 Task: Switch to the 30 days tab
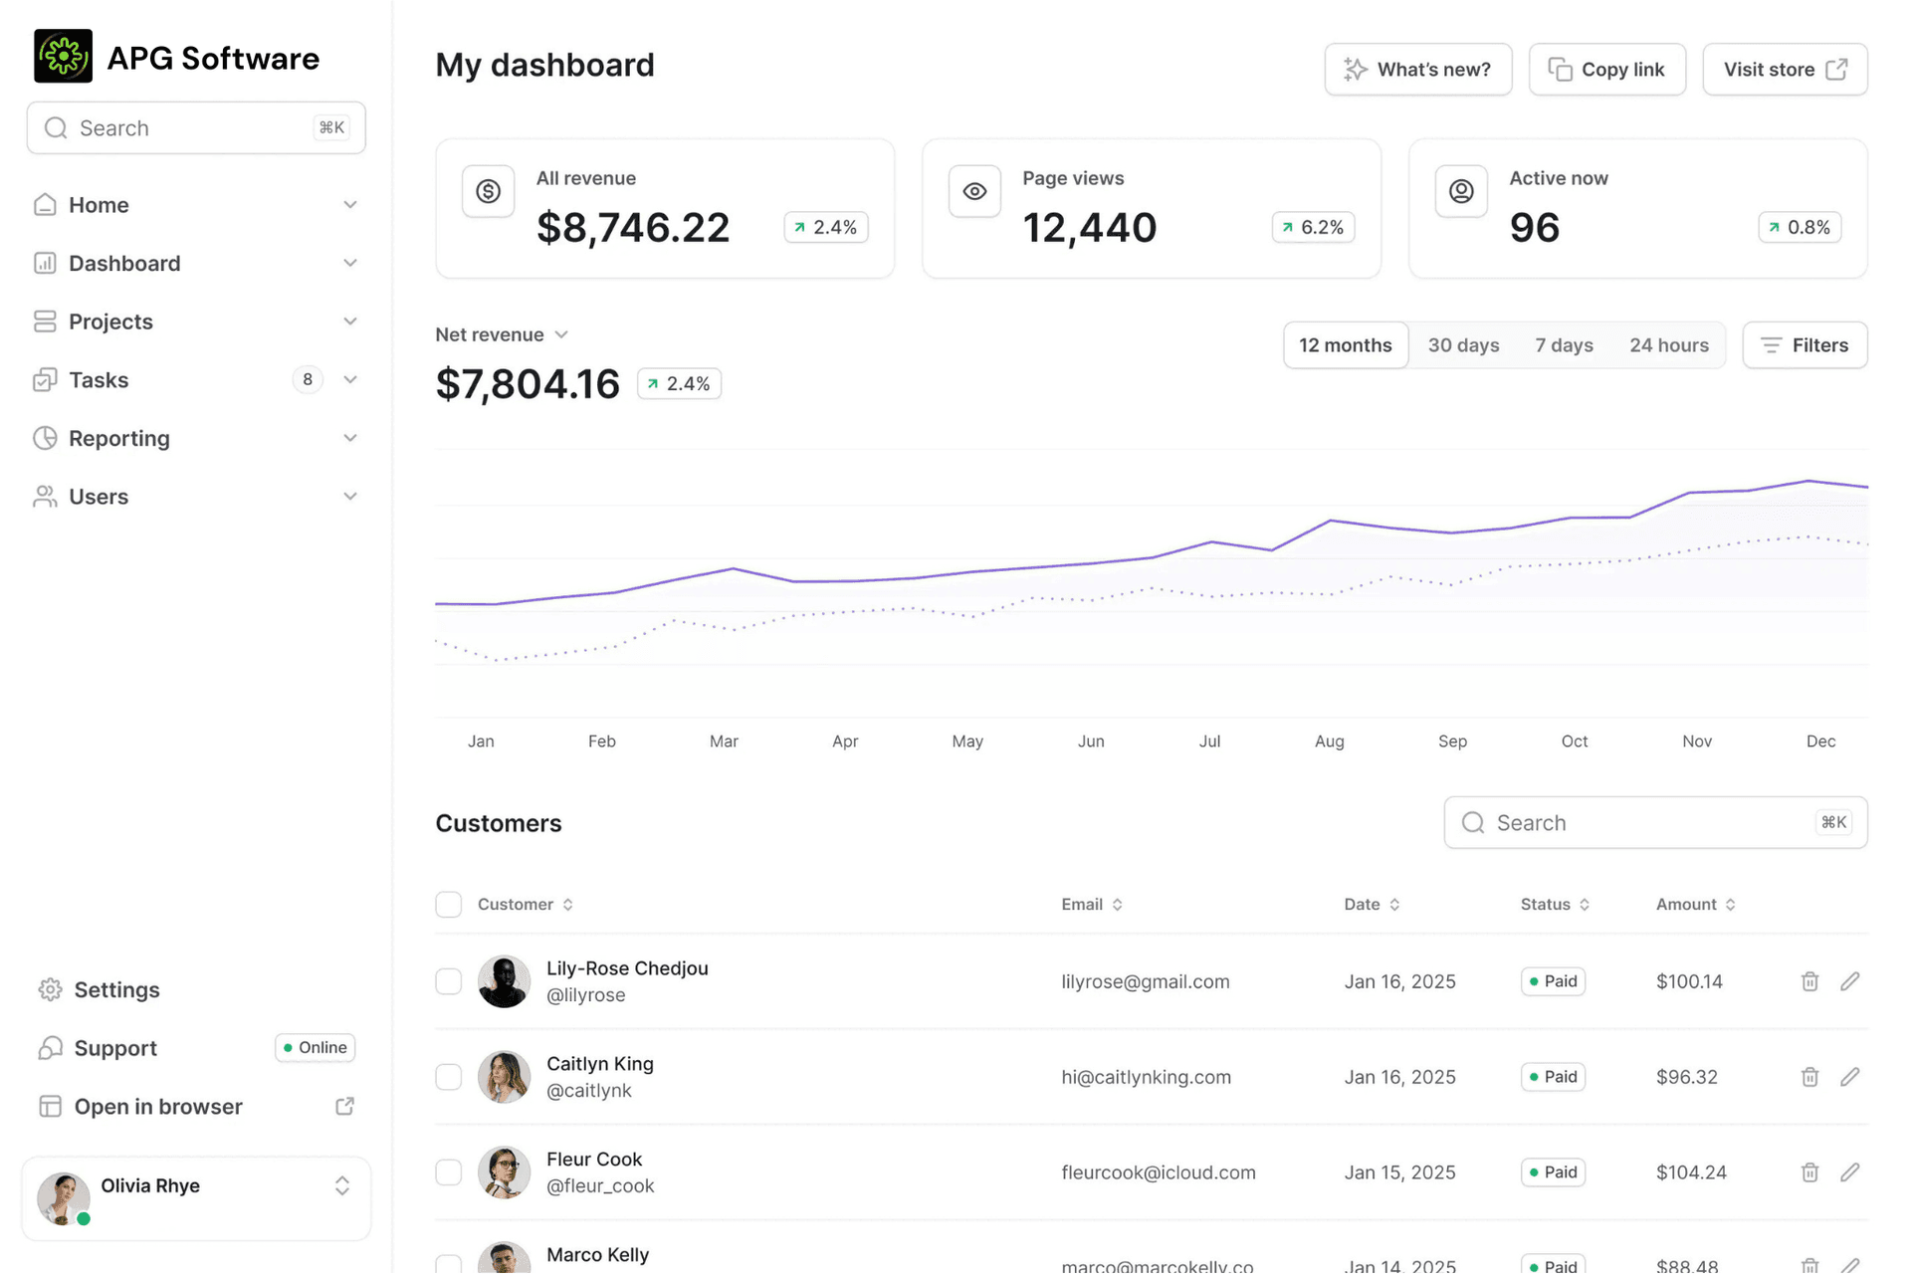(x=1463, y=344)
